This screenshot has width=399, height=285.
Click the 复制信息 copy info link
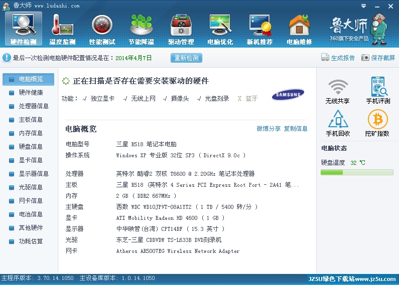coord(296,129)
